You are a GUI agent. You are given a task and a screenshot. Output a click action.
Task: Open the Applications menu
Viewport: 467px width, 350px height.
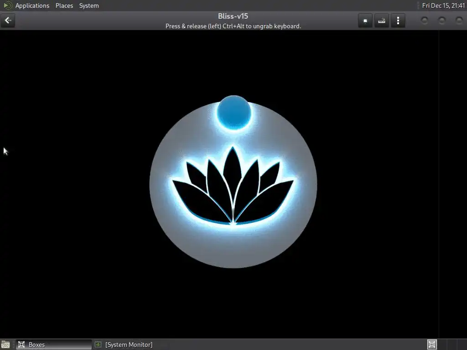(x=32, y=5)
